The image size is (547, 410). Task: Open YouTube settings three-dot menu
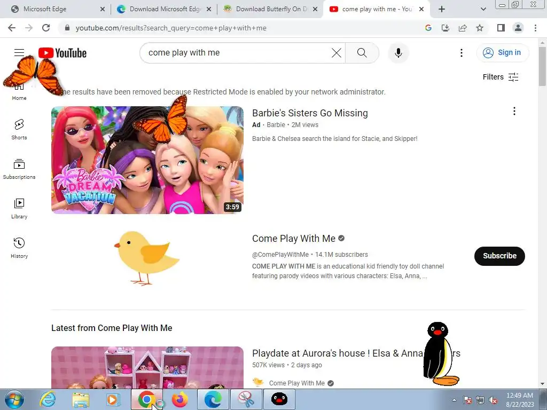click(x=461, y=53)
